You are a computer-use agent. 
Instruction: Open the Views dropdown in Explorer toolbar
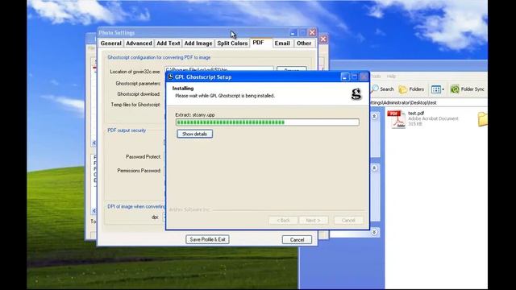point(438,89)
